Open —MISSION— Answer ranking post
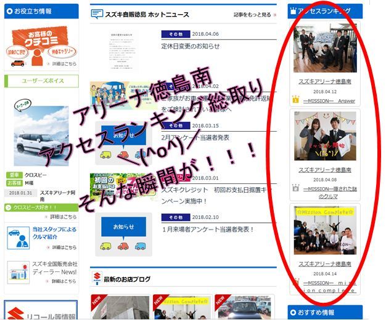Image resolution: width=386 pixels, height=320 pixels. [x=329, y=101]
